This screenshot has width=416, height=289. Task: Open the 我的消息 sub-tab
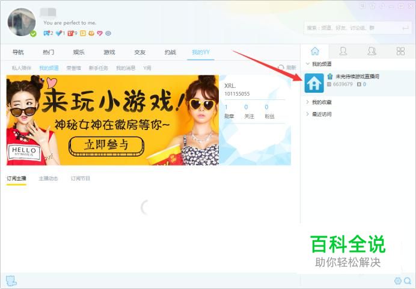(126, 68)
